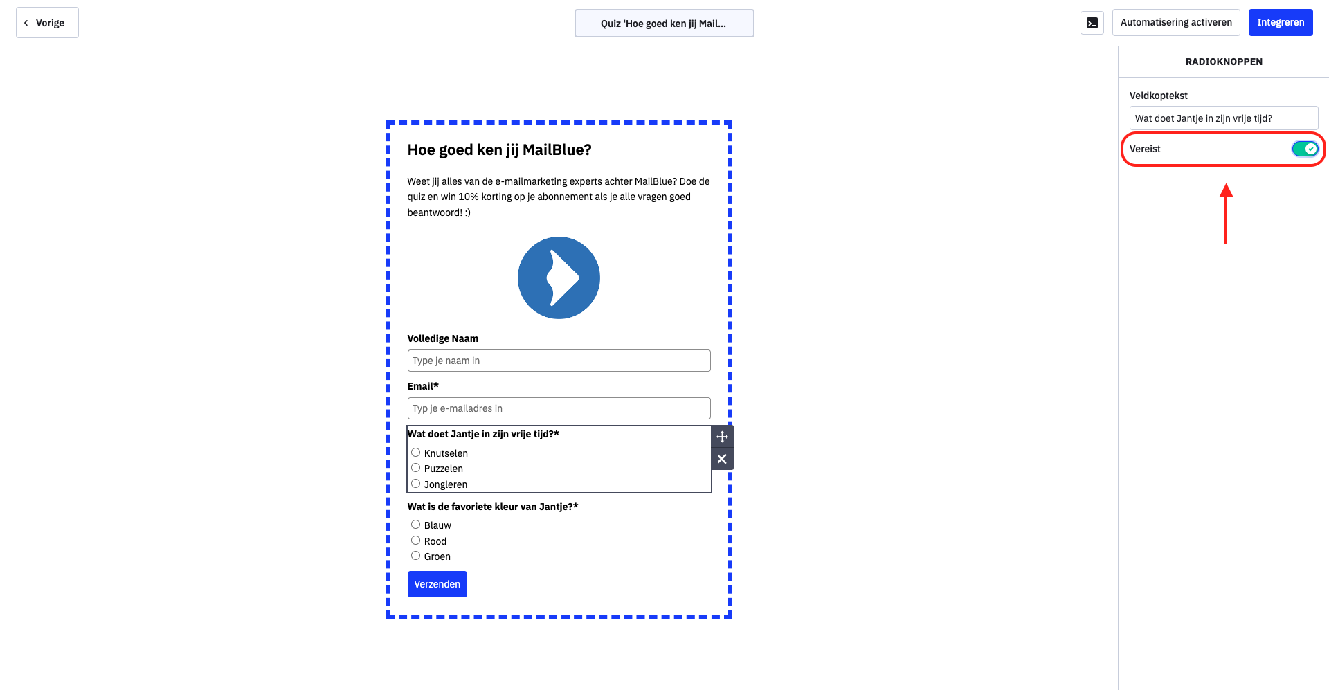Select the Blauw radio option
The height and width of the screenshot is (690, 1329).
tap(416, 525)
